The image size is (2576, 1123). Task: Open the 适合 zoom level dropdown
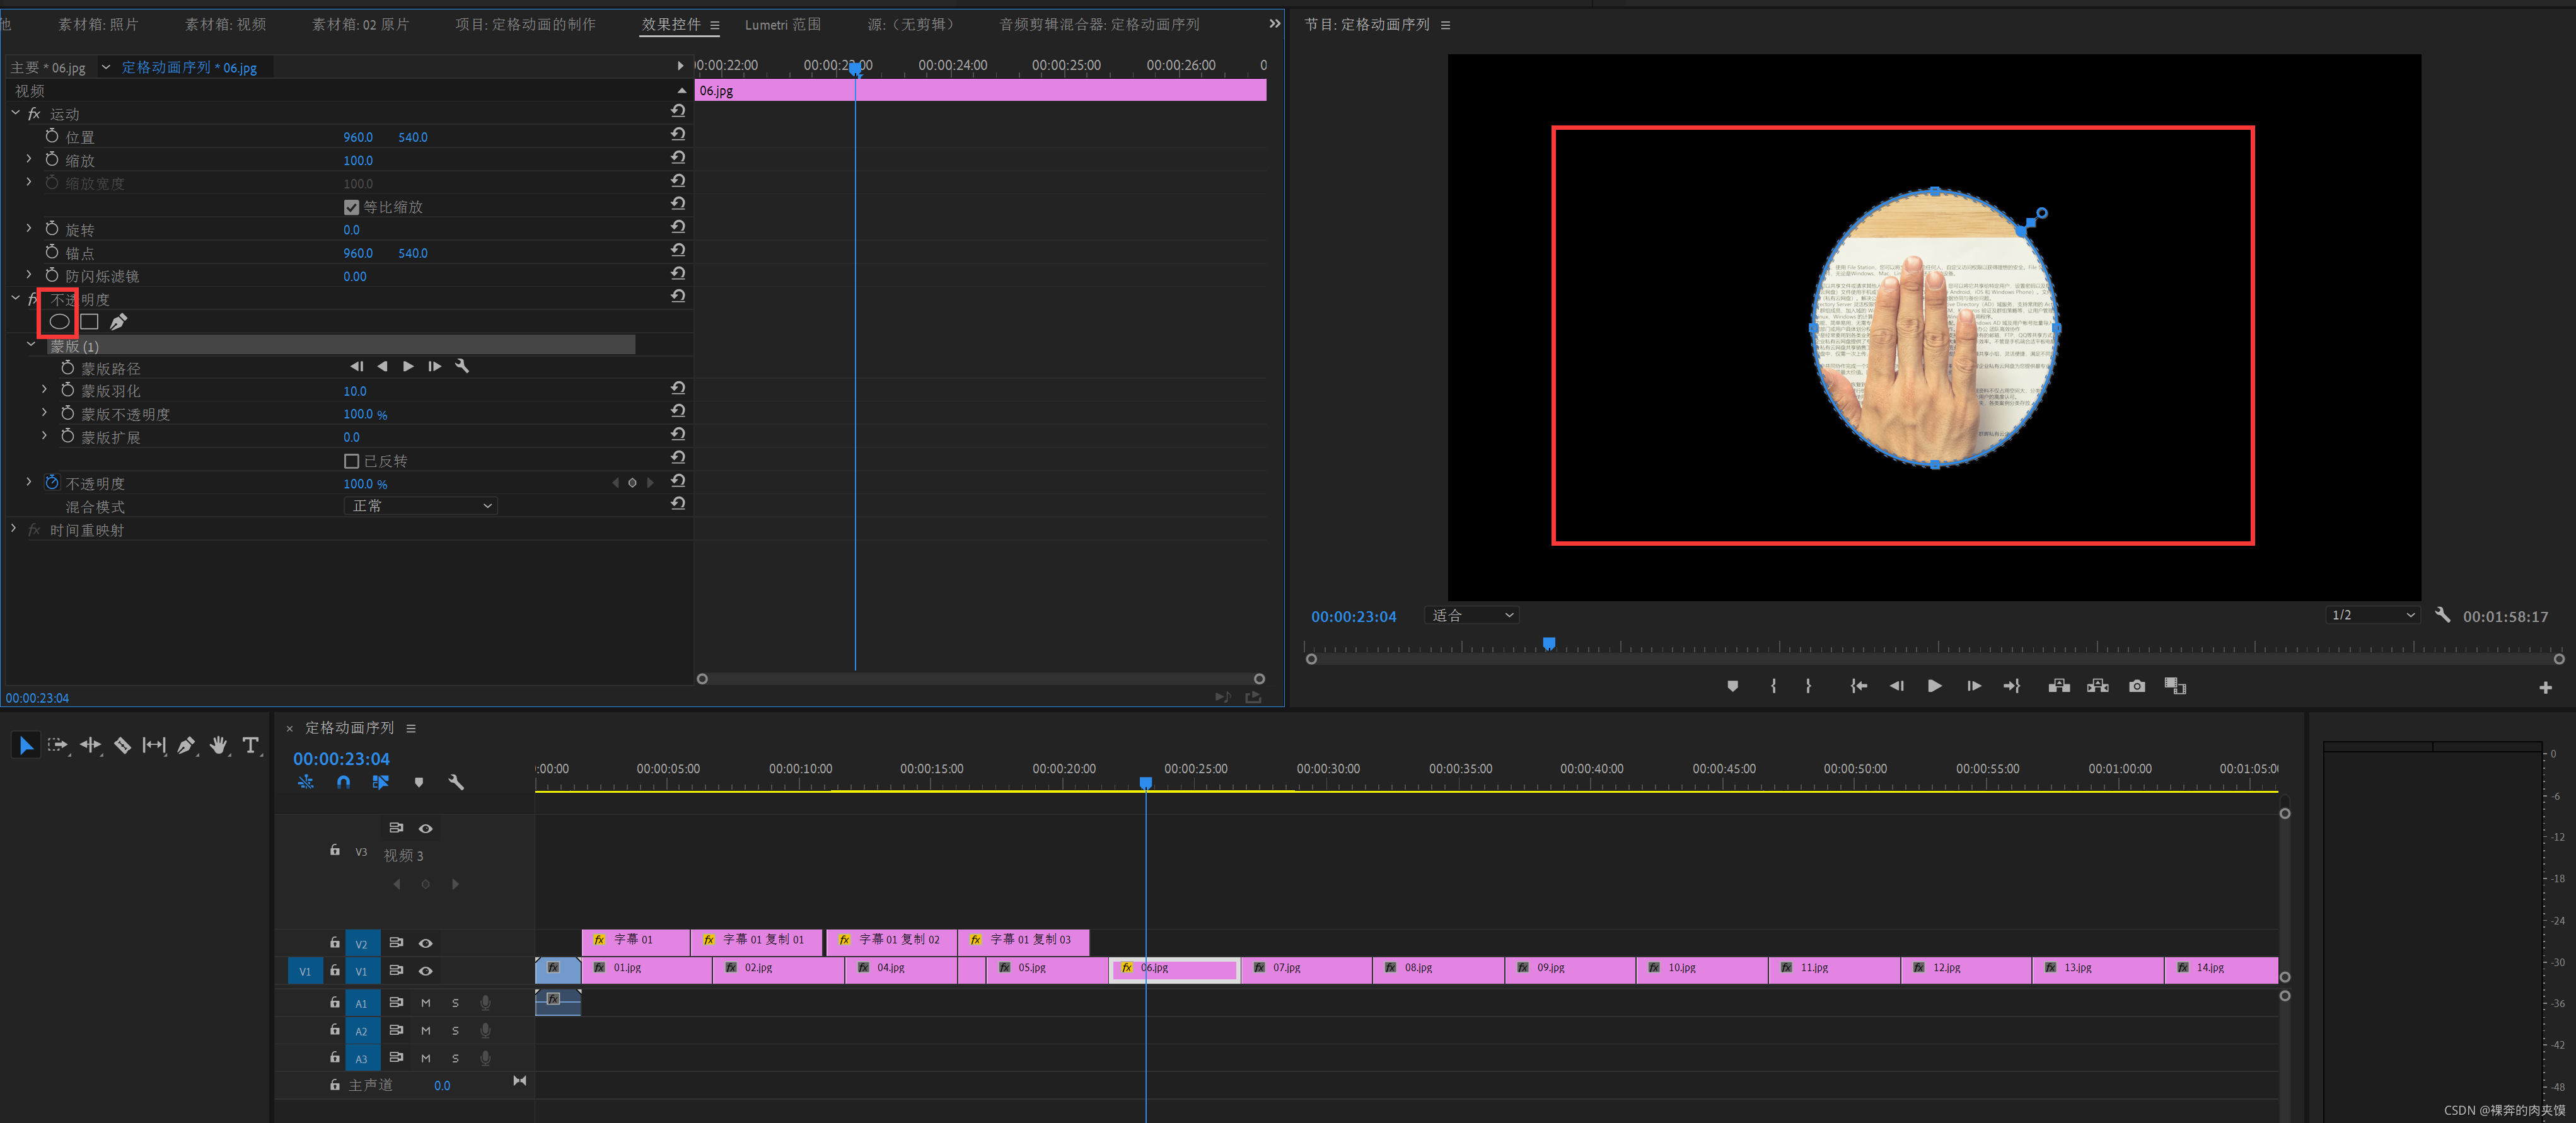coord(1471,615)
